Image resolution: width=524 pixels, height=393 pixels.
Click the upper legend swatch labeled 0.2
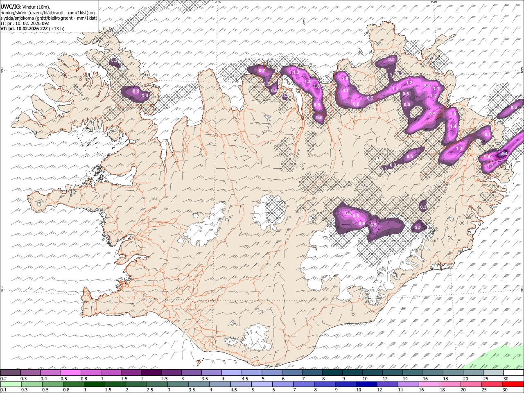[10, 373]
